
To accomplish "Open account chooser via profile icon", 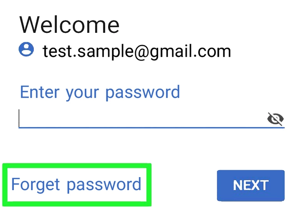I will tap(26, 49).
